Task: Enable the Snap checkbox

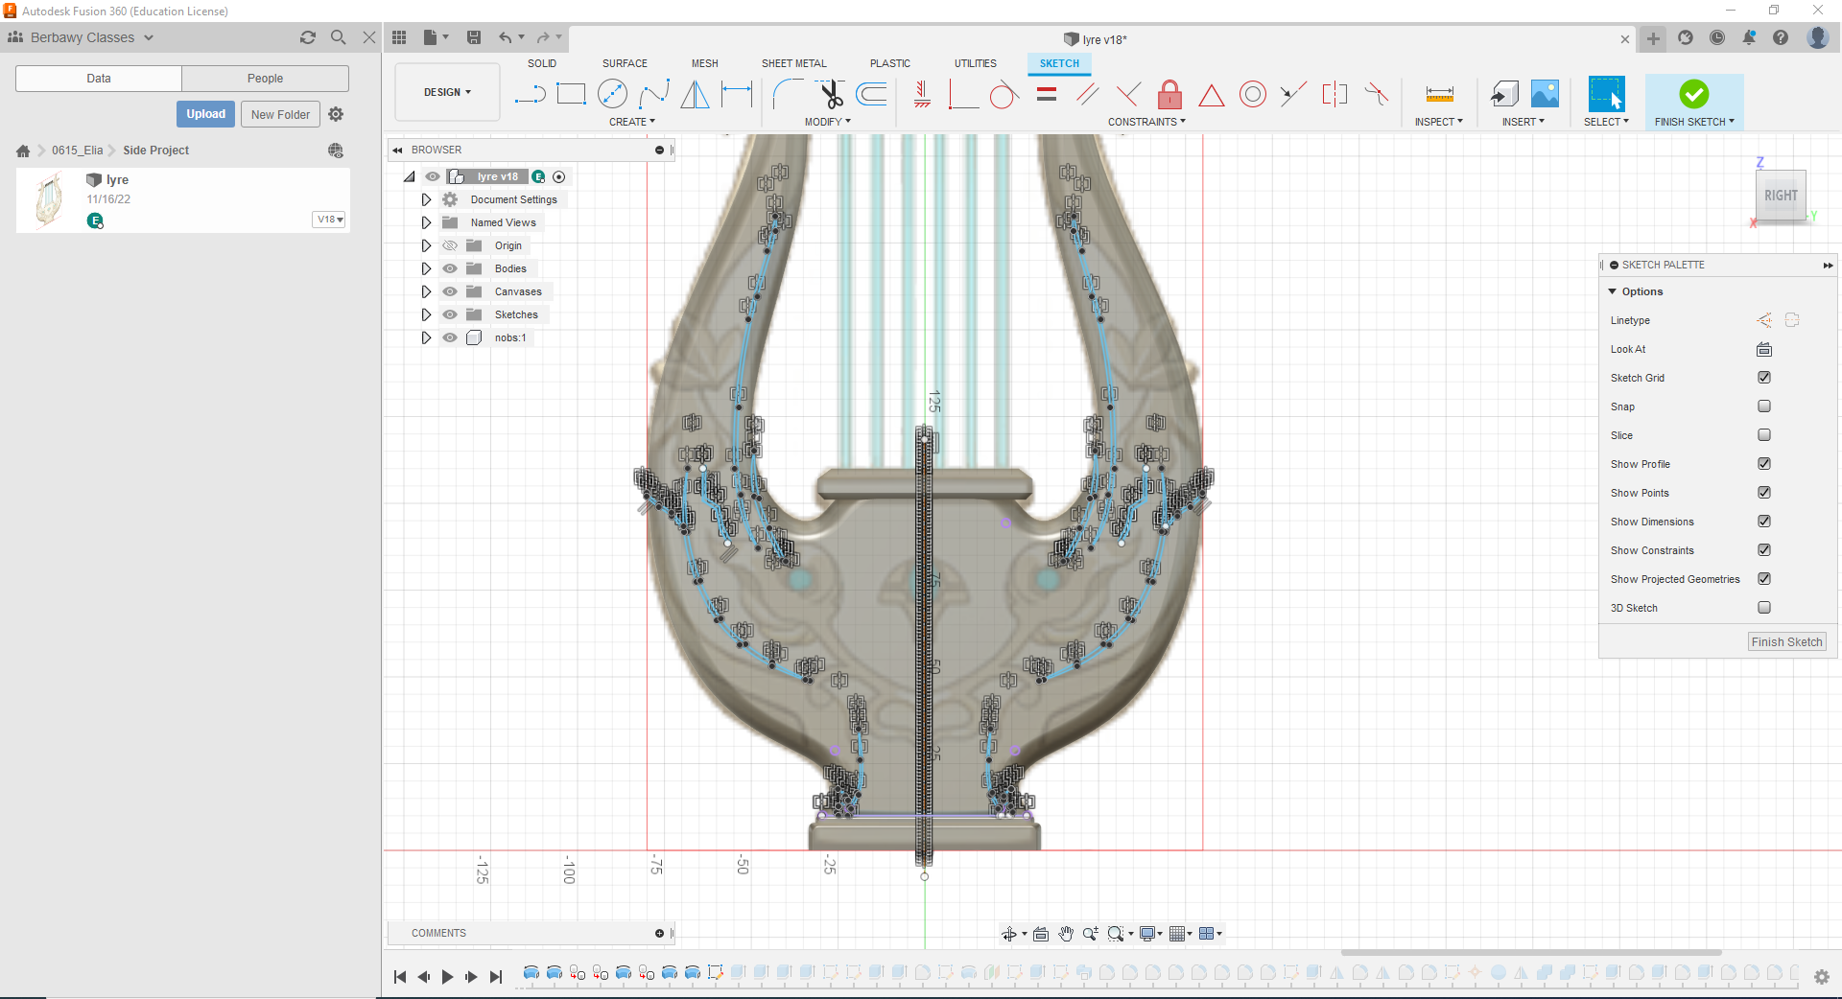Action: (x=1764, y=407)
